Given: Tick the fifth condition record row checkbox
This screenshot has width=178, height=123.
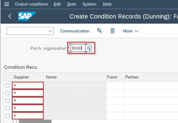Looking at the screenshot, I should 7,116.
